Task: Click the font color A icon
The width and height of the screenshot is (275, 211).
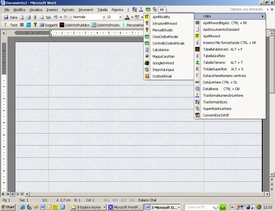Action: [x=127, y=17]
